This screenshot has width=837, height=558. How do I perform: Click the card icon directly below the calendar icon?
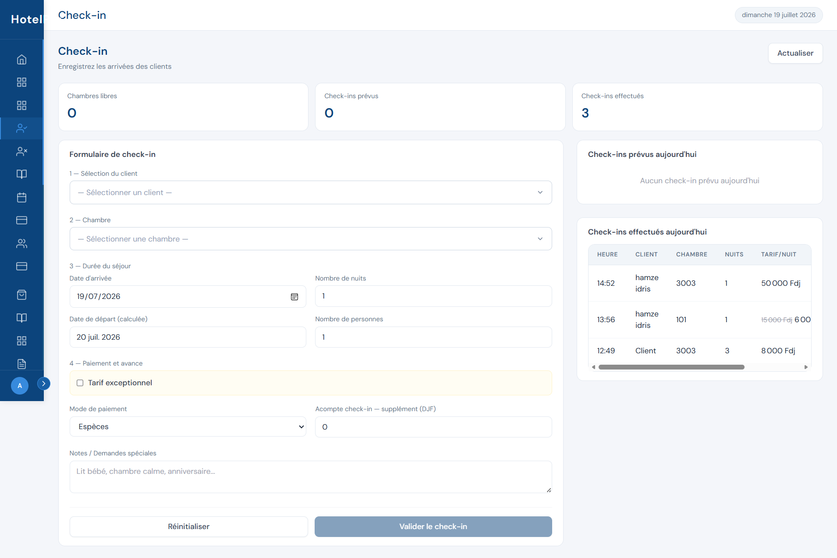(x=21, y=220)
